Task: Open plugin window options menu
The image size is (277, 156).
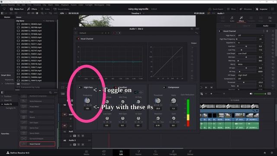Action: coord(197,29)
